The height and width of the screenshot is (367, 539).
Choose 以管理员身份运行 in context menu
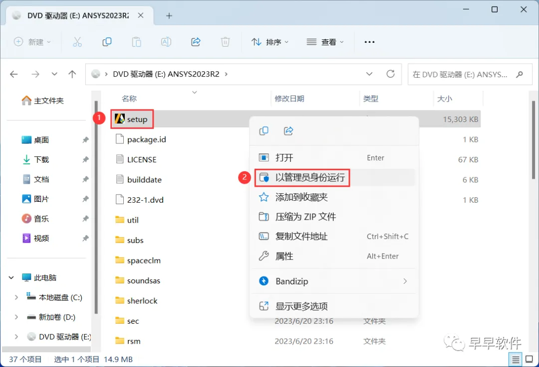pyautogui.click(x=334, y=177)
